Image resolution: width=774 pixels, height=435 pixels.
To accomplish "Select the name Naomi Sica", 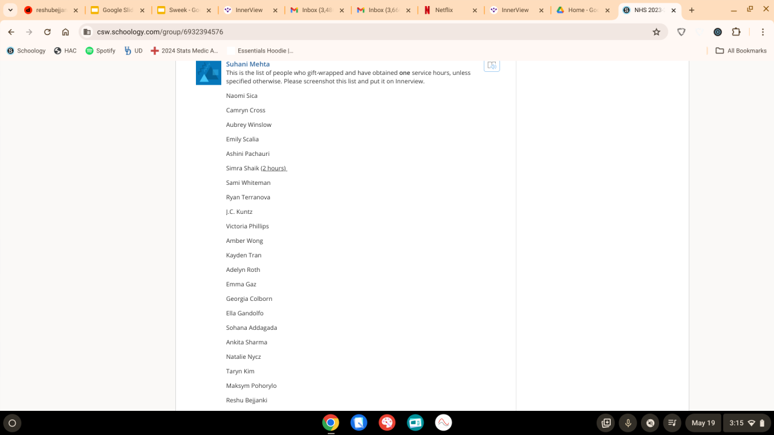I will click(242, 95).
